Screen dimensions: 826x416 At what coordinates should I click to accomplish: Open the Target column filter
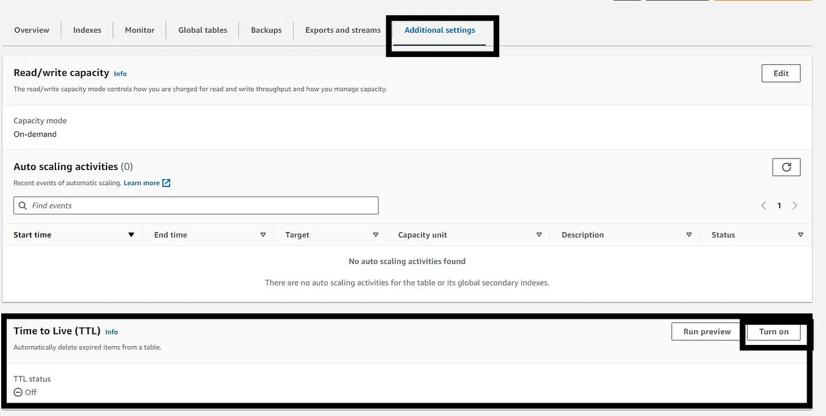coord(376,234)
